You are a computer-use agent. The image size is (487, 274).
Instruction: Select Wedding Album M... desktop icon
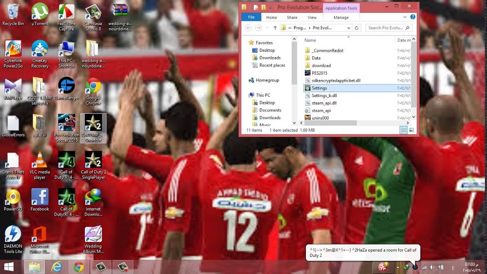(93, 240)
